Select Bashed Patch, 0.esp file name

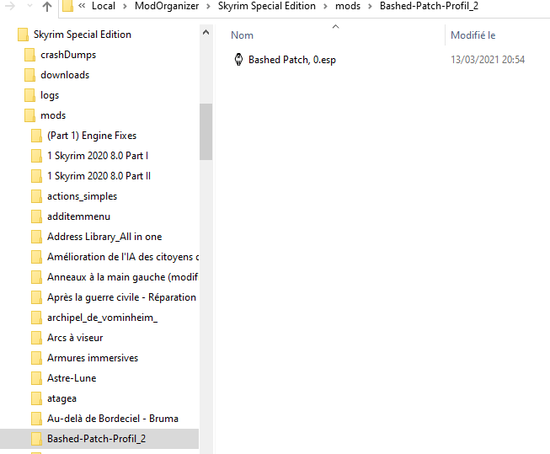point(291,60)
